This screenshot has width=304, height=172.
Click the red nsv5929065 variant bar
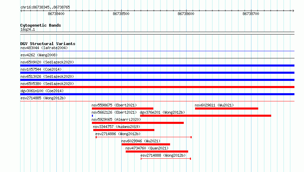pos(138,123)
